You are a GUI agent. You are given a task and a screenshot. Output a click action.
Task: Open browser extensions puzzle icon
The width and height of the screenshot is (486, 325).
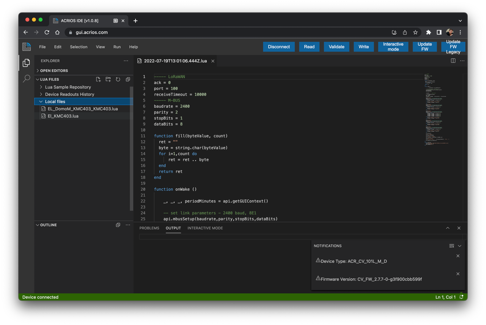point(429,32)
